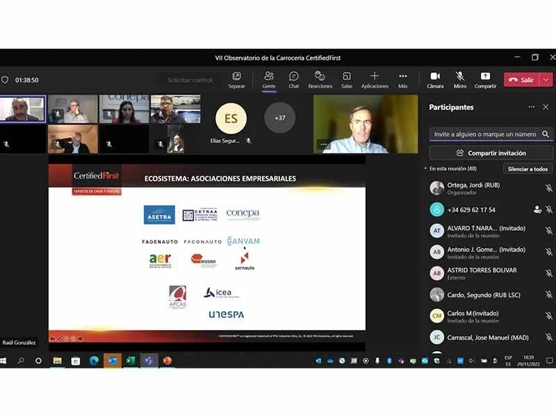Screen dimensions: 556x417
Task: Open the Compartir share tray
Action: [485, 80]
